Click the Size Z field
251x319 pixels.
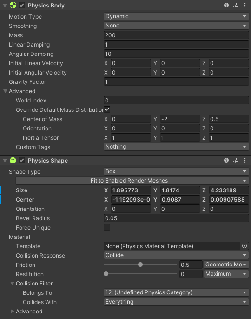(229, 190)
